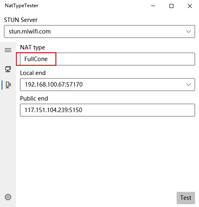Image resolution: width=199 pixels, height=207 pixels.
Task: Expand the Local end dropdown chevron
Action: pos(189,85)
